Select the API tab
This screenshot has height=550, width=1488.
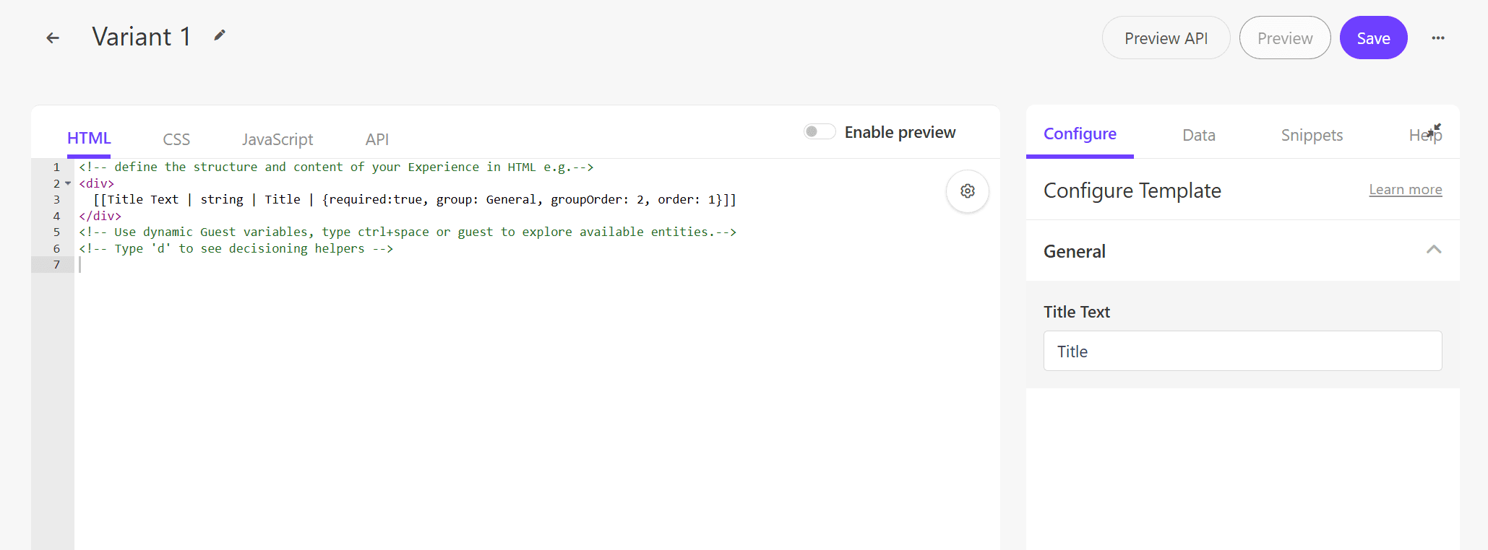(x=377, y=139)
